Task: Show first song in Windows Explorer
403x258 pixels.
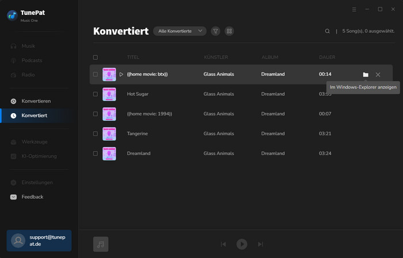Action: coord(366,75)
